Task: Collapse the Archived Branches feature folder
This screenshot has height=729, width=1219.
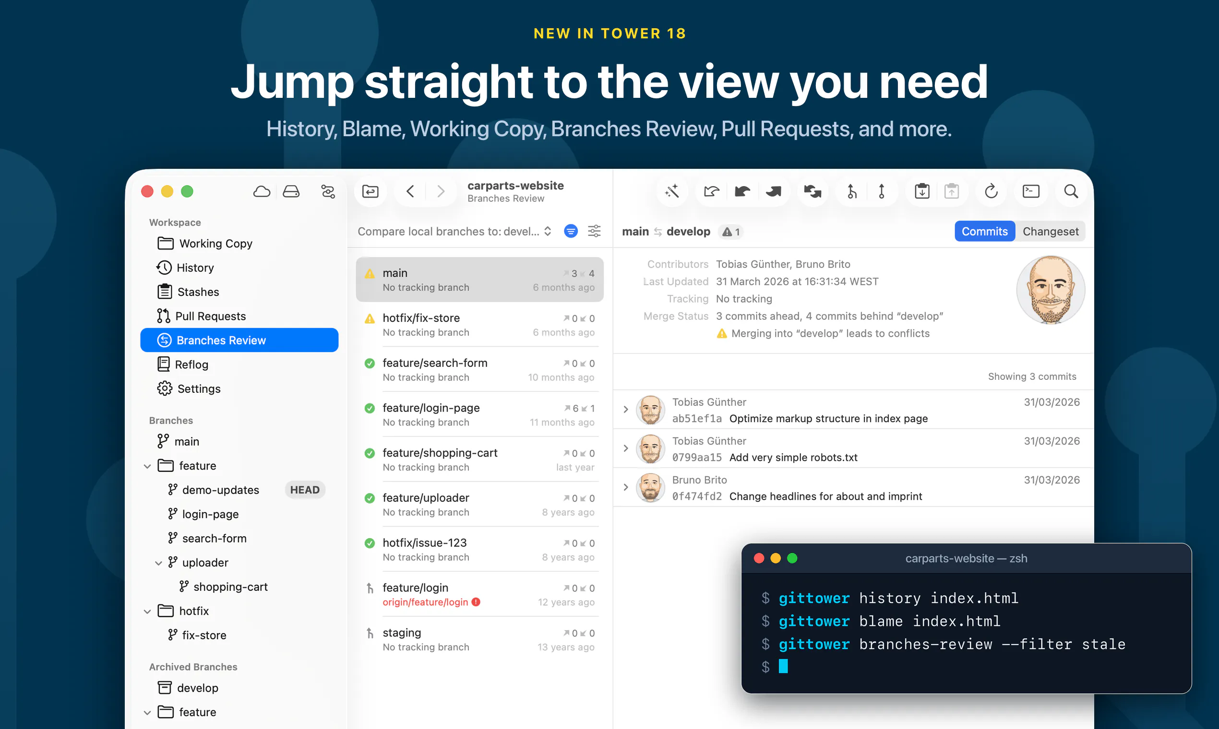Action: [147, 713]
